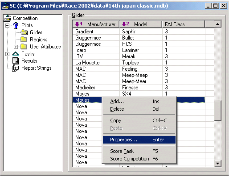Maximize the SC window
The image size is (229, 176).
tap(216, 6)
